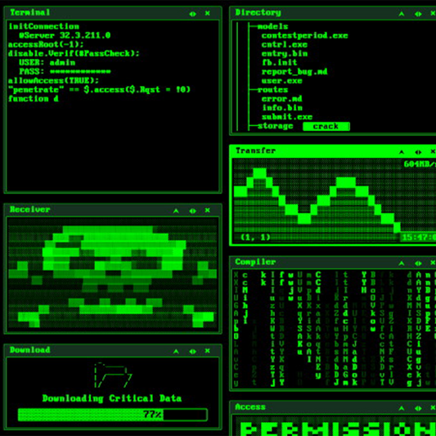
Task: Open error.md under routes
Action: pyautogui.click(x=281, y=99)
